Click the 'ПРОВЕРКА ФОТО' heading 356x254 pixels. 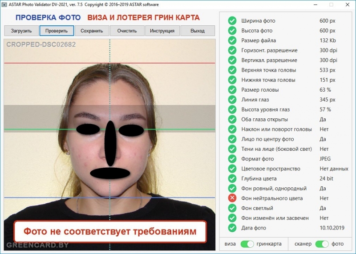(48, 17)
